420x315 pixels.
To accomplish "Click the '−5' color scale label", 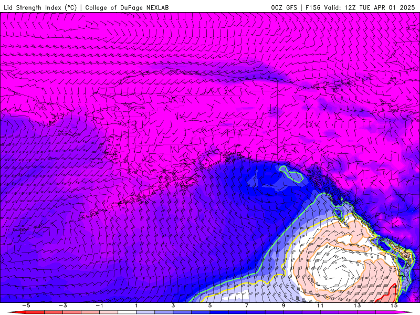I will click(26, 306).
